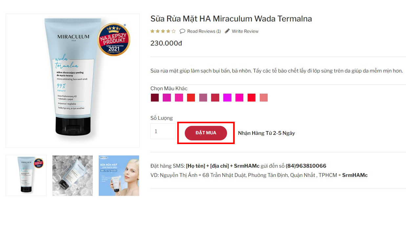406x226 pixels.
Task: Pick the crimson color swatch
Action: pos(215,98)
